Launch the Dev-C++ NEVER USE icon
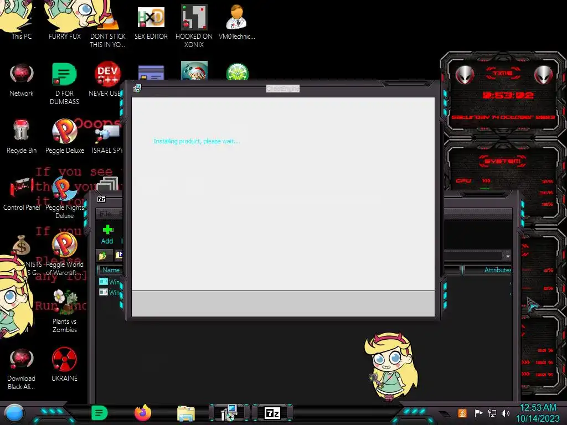Image resolution: width=567 pixels, height=425 pixels. [107, 80]
